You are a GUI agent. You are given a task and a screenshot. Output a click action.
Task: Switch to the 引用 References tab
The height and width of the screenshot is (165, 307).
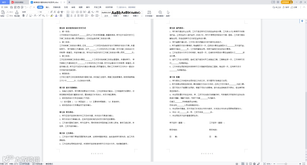(66, 7)
